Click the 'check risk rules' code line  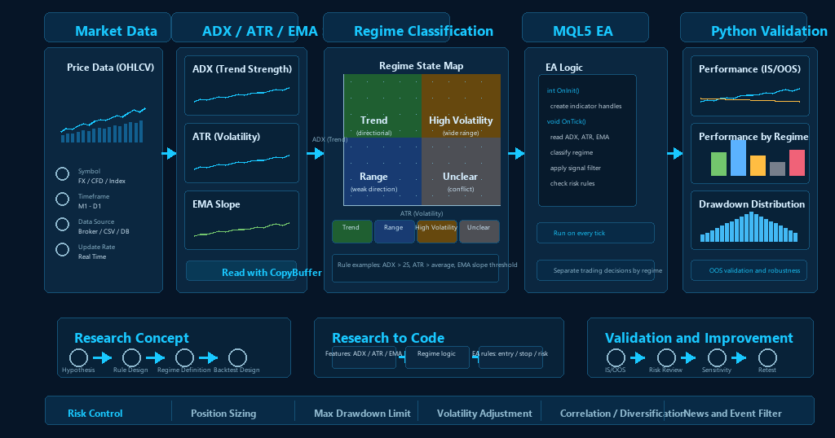[x=572, y=183]
